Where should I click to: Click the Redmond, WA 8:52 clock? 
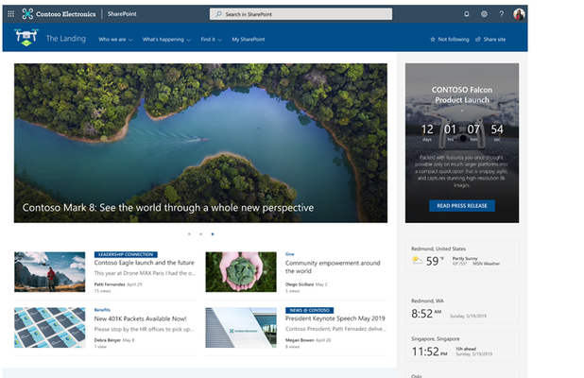click(x=462, y=309)
